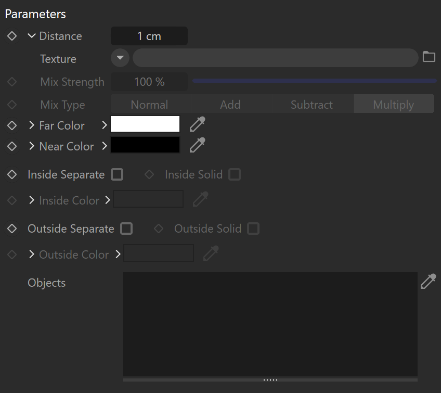Click the Distance keyframe diamond icon
The height and width of the screenshot is (393, 441).
(x=12, y=36)
